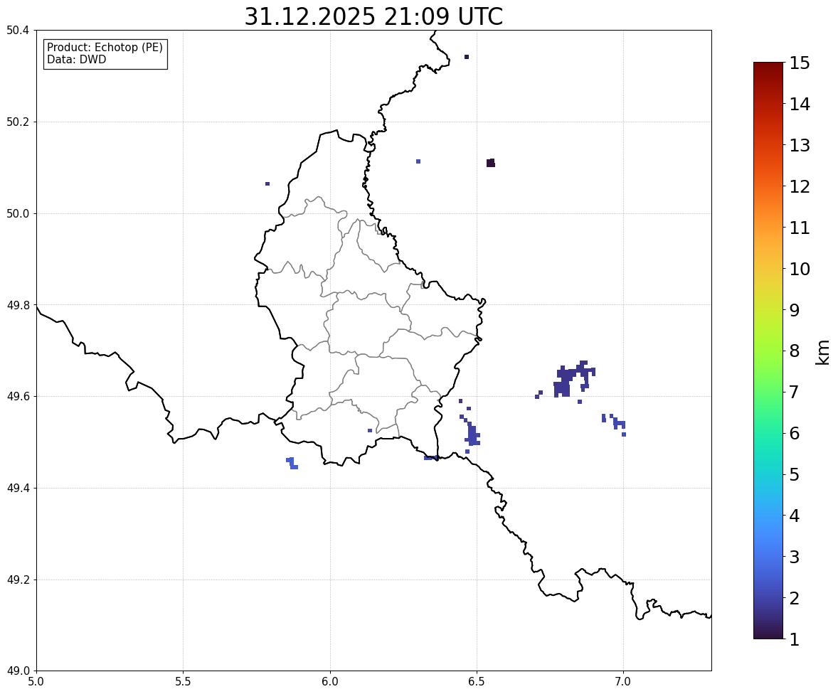The width and height of the screenshot is (838, 694).
Task: Click the colorbar tick label "13"
Action: click(800, 145)
